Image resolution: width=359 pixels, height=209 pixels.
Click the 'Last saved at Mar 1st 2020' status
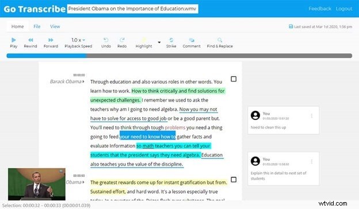tap(323, 27)
